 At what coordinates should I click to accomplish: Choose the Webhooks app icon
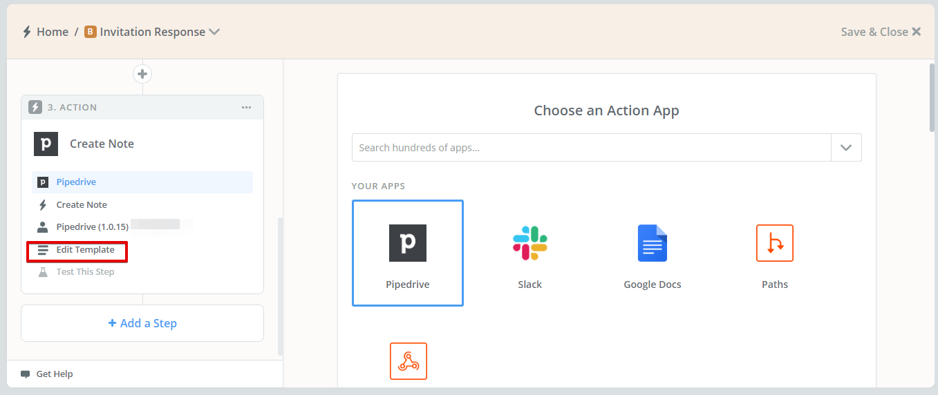coord(409,361)
